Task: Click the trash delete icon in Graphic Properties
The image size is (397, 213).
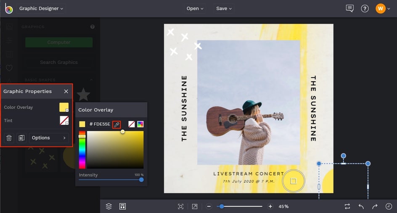Action: point(9,138)
